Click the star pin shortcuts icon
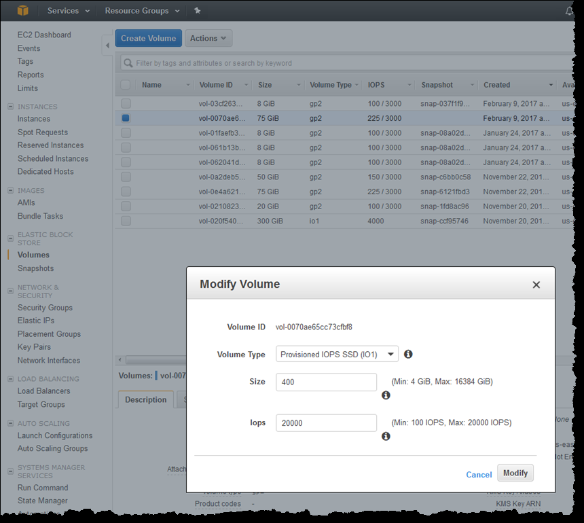The height and width of the screenshot is (523, 584). pos(198,10)
